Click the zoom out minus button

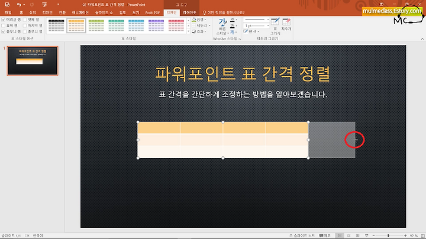(x=373, y=235)
